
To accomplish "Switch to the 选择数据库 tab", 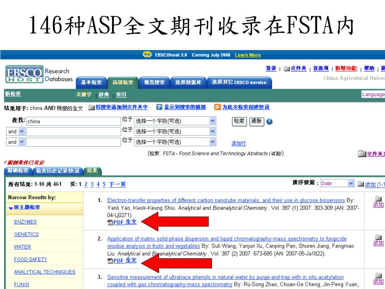I will click(188, 82).
